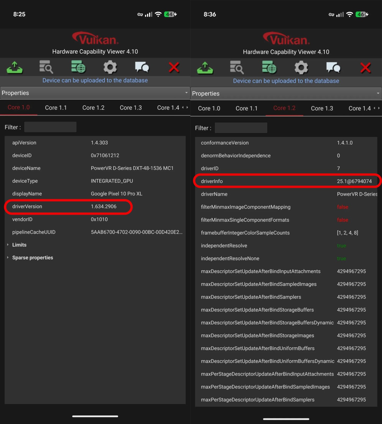Open the Properties dropdown on right screen
This screenshot has height=424, width=382.
[286, 94]
